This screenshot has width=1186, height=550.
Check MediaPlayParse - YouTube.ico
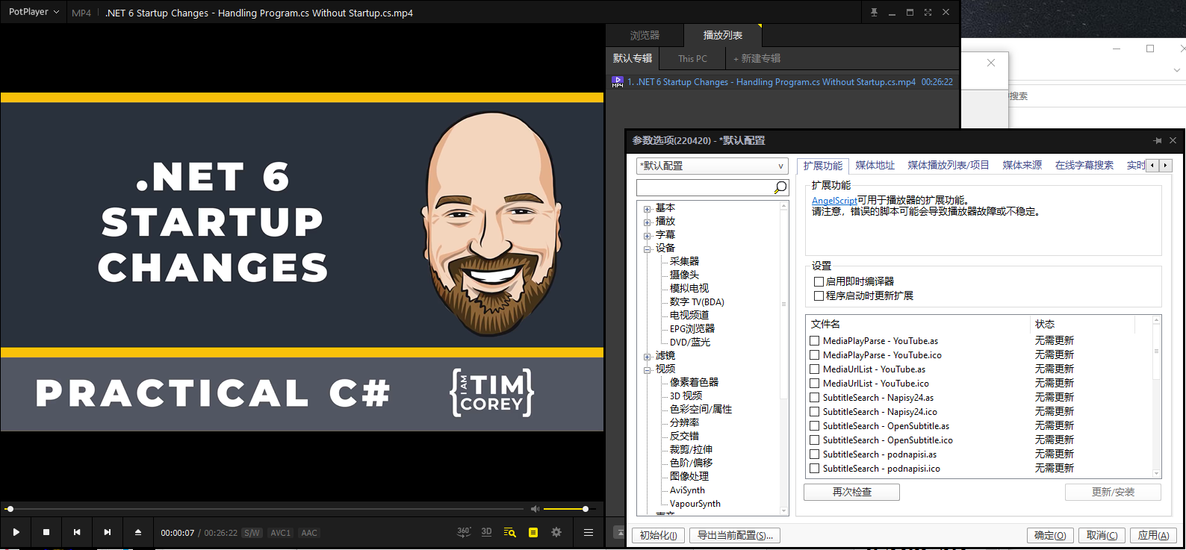pyautogui.click(x=815, y=354)
